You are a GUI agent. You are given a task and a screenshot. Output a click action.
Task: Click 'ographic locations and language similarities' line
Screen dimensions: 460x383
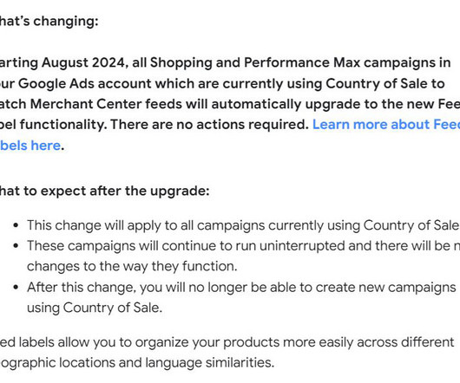(137, 363)
